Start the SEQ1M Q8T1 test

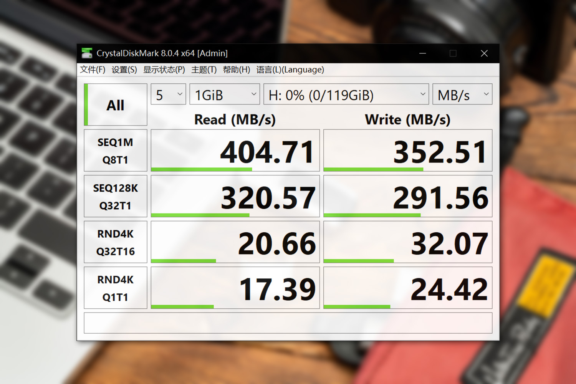click(x=116, y=151)
